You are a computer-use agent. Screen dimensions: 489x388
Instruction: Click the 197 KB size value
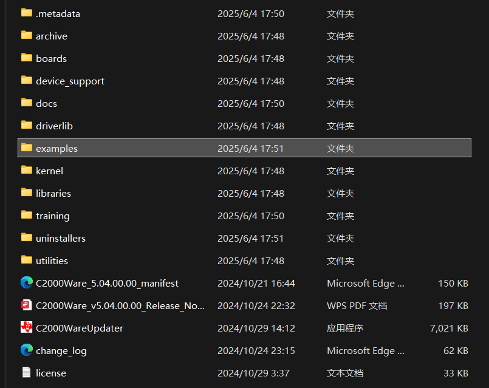click(x=453, y=306)
